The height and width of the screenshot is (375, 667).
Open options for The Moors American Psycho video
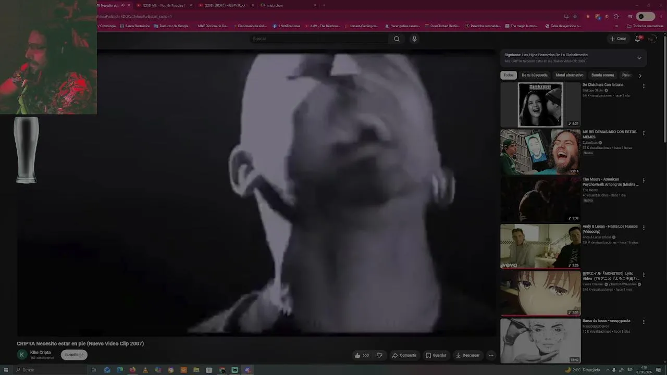tap(644, 181)
